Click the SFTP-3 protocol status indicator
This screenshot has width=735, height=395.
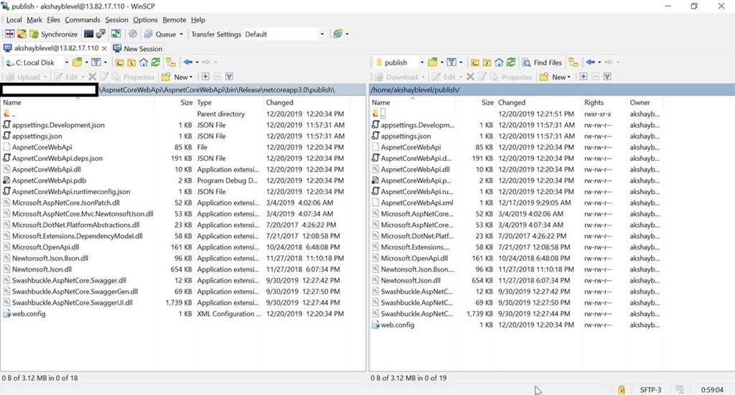(650, 390)
